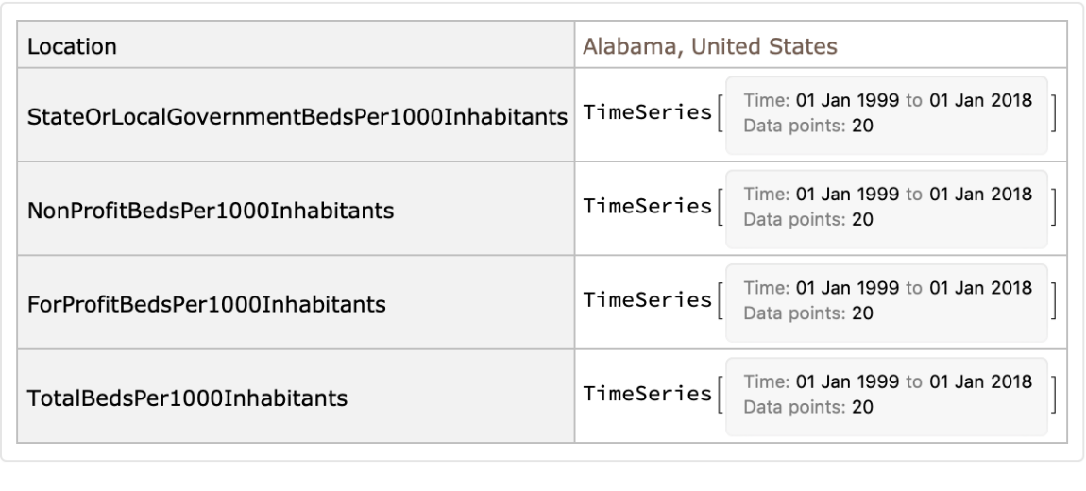1086x491 pixels.
Task: Open the NonProfit beds TimeSeries summary box
Action: click(x=886, y=209)
